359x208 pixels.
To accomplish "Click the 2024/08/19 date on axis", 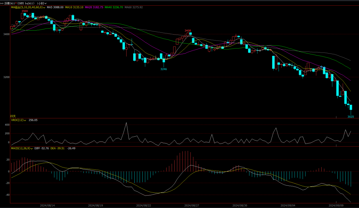I will click(95, 205).
